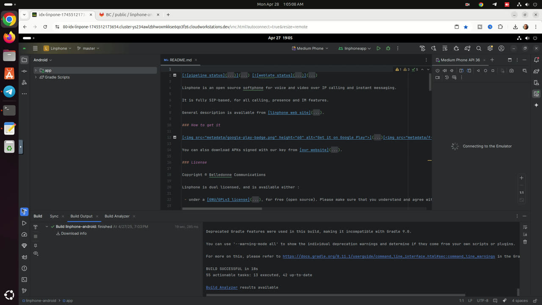Image resolution: width=542 pixels, height=305 pixels.
Task: Click editor horizontal scrollbar thumb
Action: 222,208
